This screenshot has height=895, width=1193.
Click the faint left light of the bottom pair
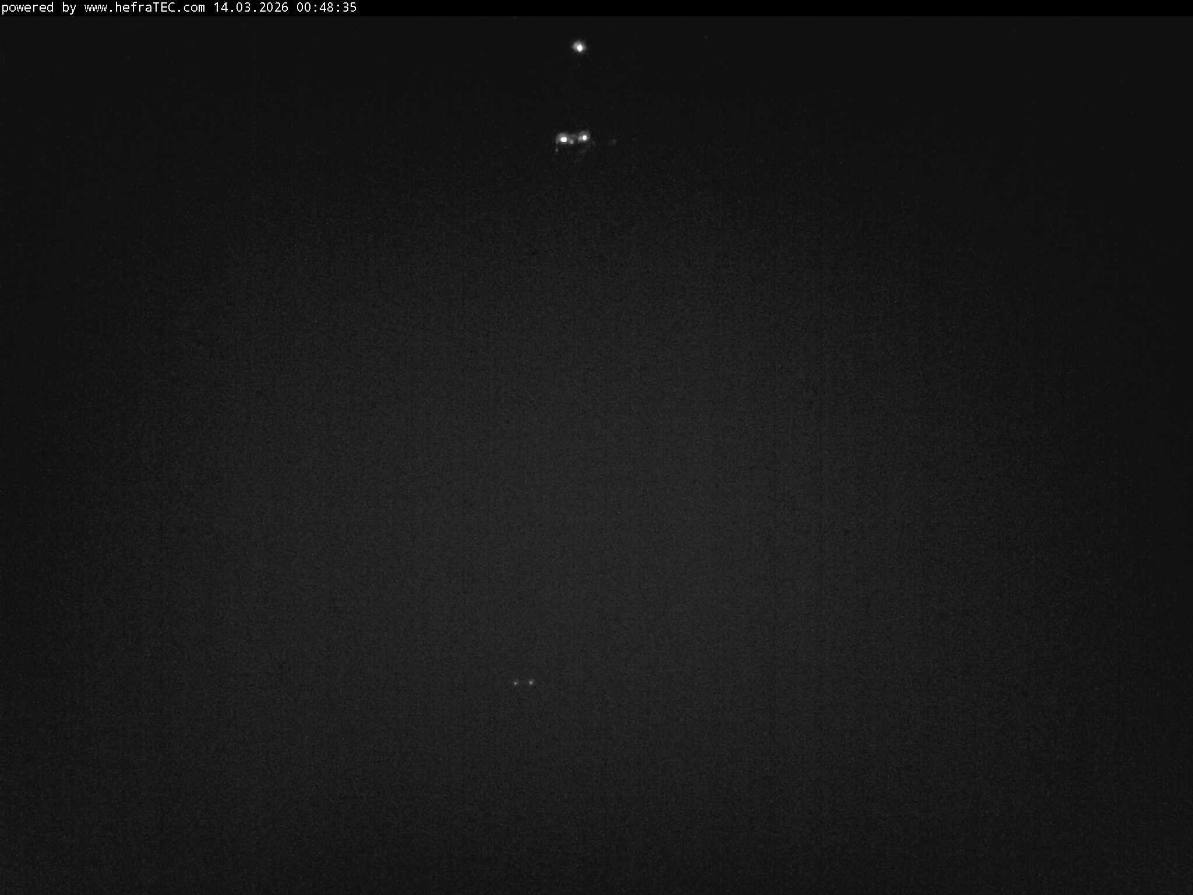(x=516, y=682)
